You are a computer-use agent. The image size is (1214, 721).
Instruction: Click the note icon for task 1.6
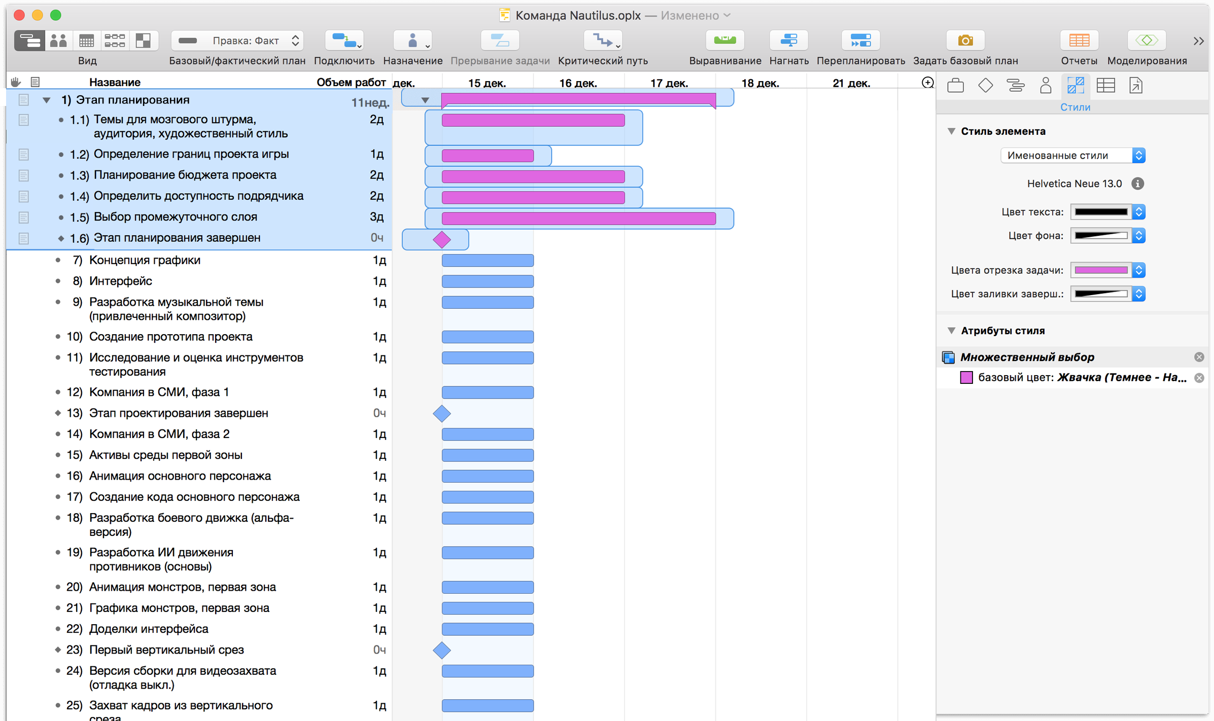[x=23, y=238]
